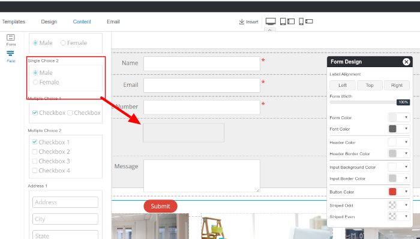Close the Form Design panel
This screenshot has width=420, height=239.
pos(406,62)
